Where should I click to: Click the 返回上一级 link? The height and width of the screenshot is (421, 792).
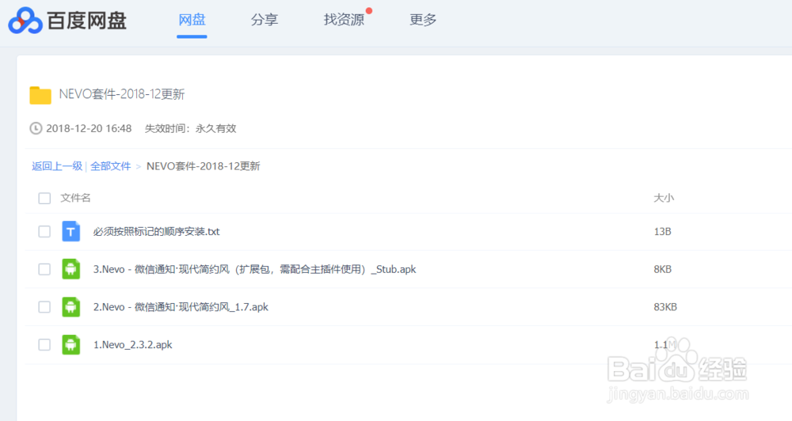click(57, 166)
